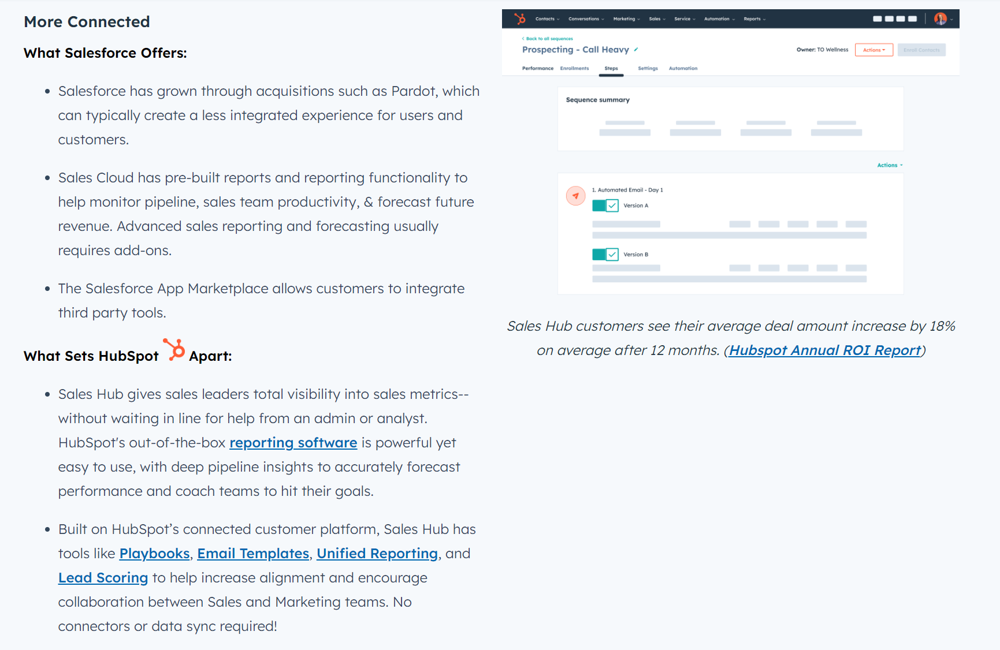
Task: Open the Hubspot Annual ROI Report link
Action: (x=824, y=350)
